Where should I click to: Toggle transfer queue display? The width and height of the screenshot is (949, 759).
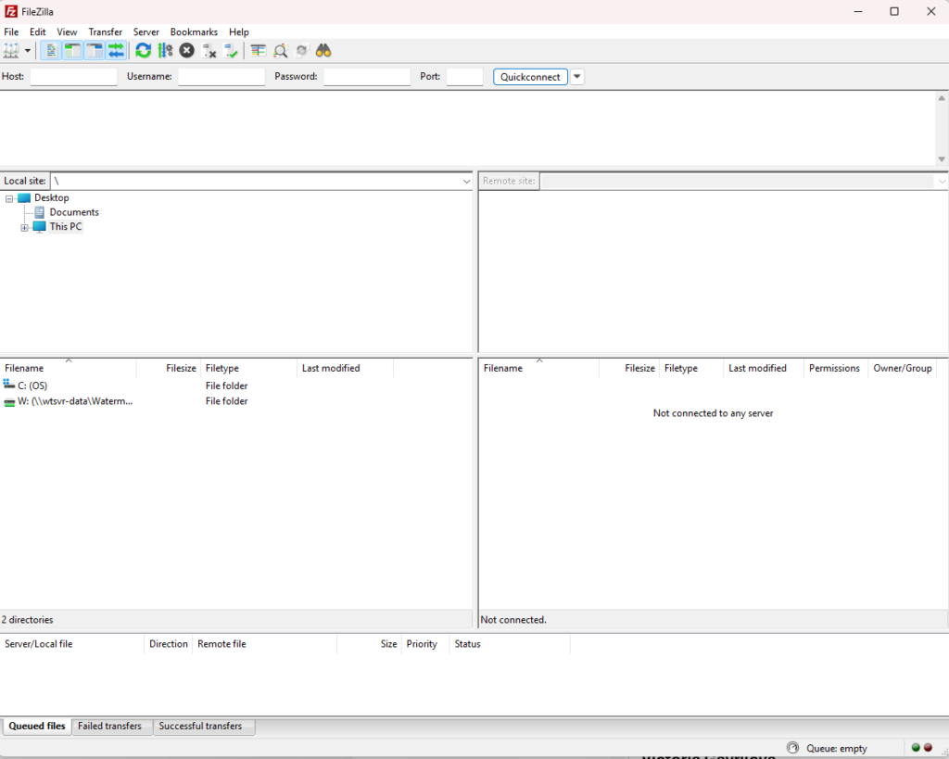coord(116,51)
